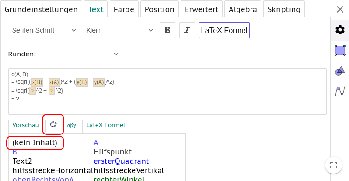Toggle the LaTeX Formel button

224,30
